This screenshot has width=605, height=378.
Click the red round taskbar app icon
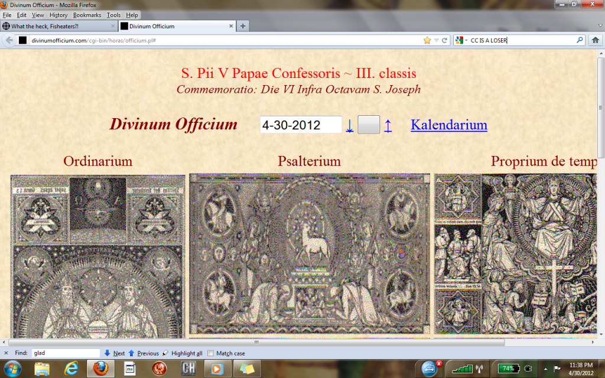click(x=159, y=369)
